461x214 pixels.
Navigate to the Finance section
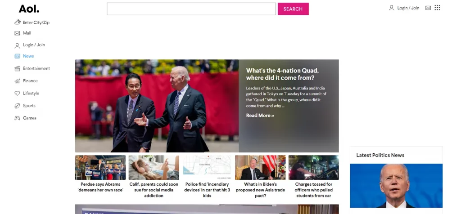coord(30,81)
